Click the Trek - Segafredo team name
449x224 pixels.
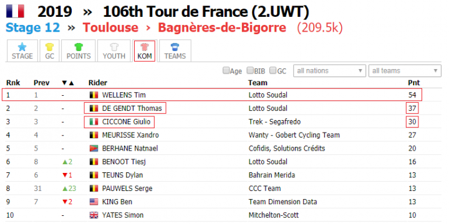[x=274, y=122]
